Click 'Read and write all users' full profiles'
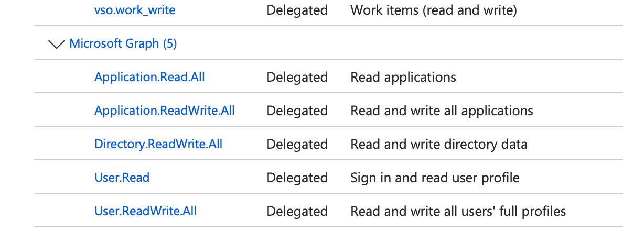The height and width of the screenshot is (242, 623). point(458,211)
